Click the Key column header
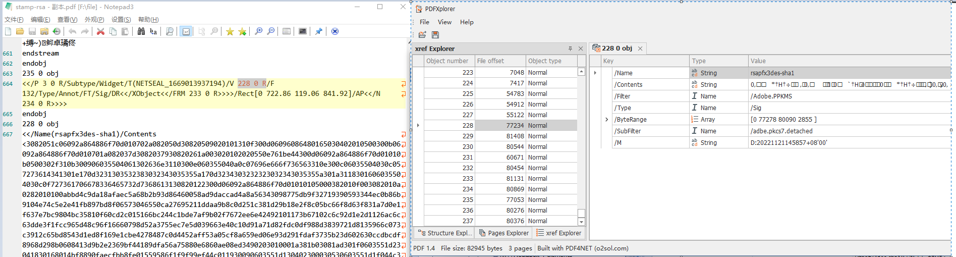Image resolution: width=956 pixels, height=257 pixels. tap(645, 61)
